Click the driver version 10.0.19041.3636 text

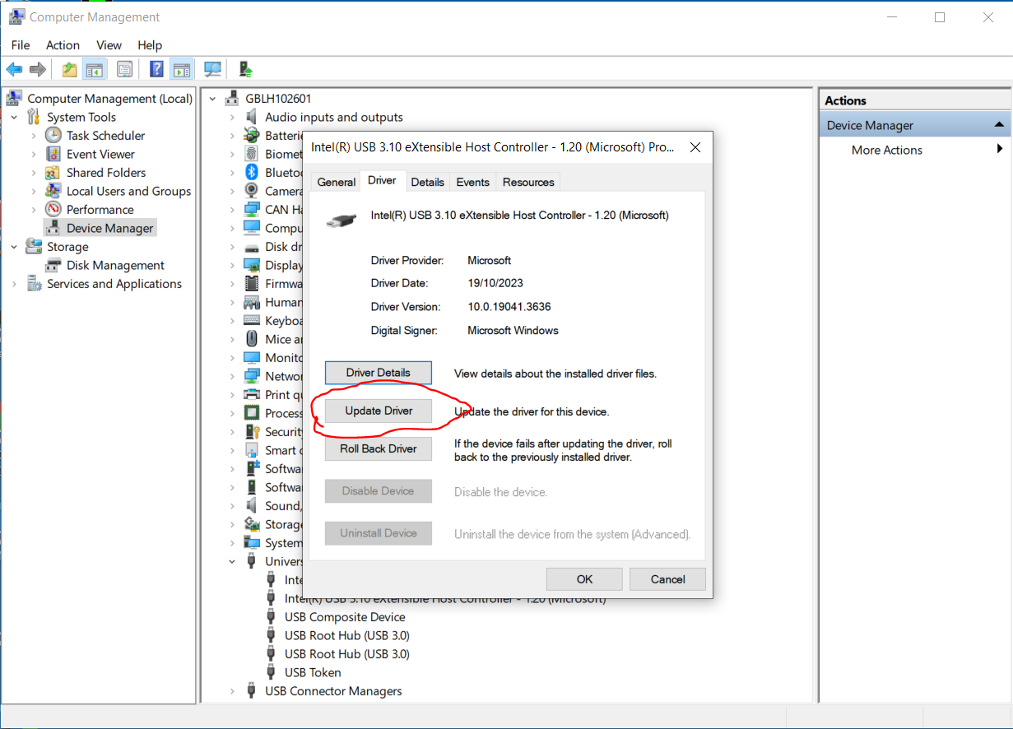pos(509,307)
